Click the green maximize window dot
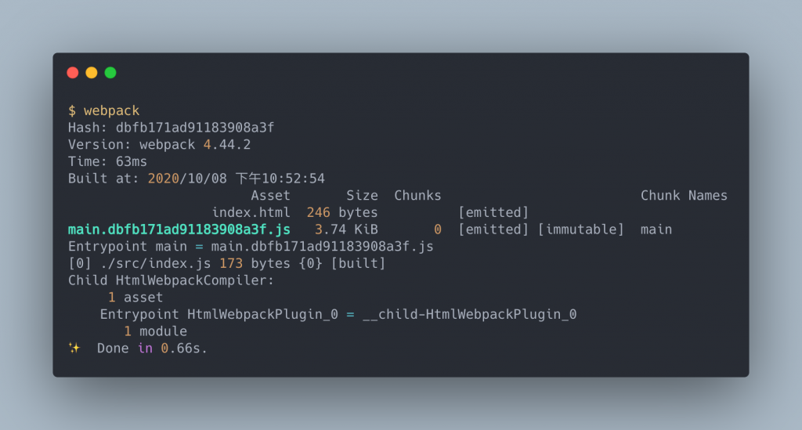The width and height of the screenshot is (802, 430). 110,73
